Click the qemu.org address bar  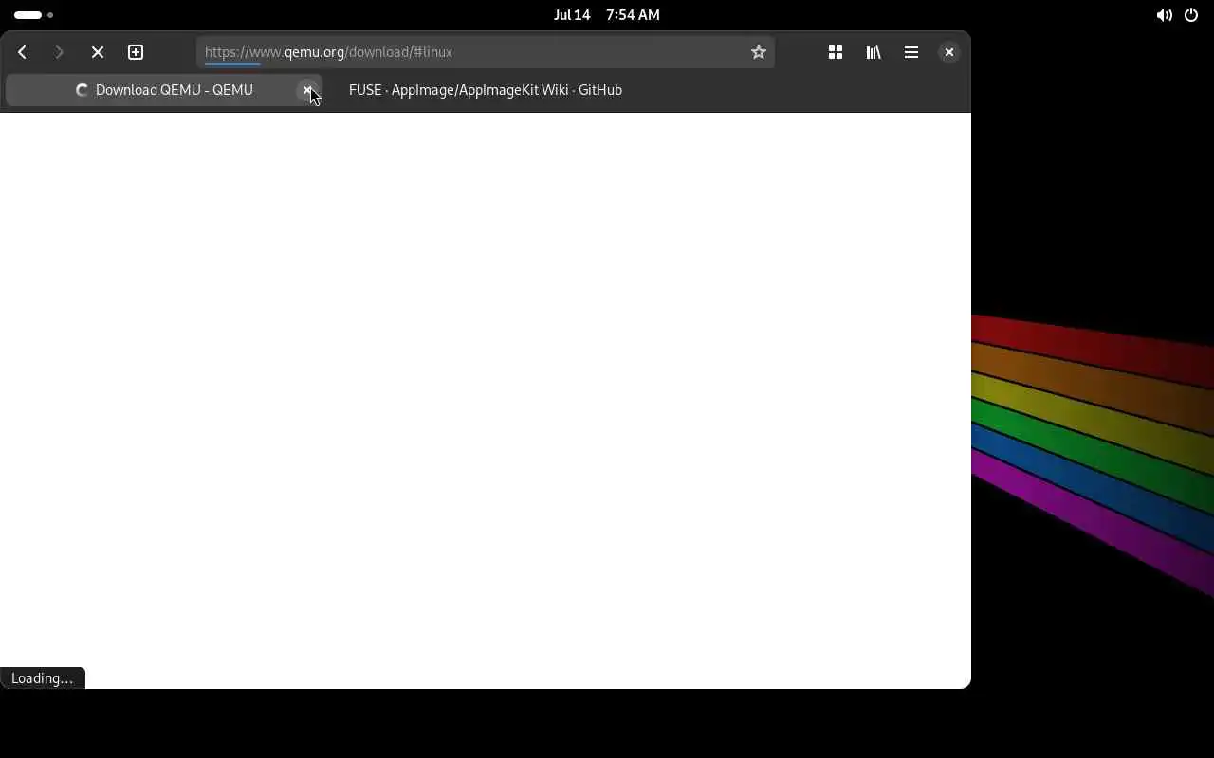(486, 52)
